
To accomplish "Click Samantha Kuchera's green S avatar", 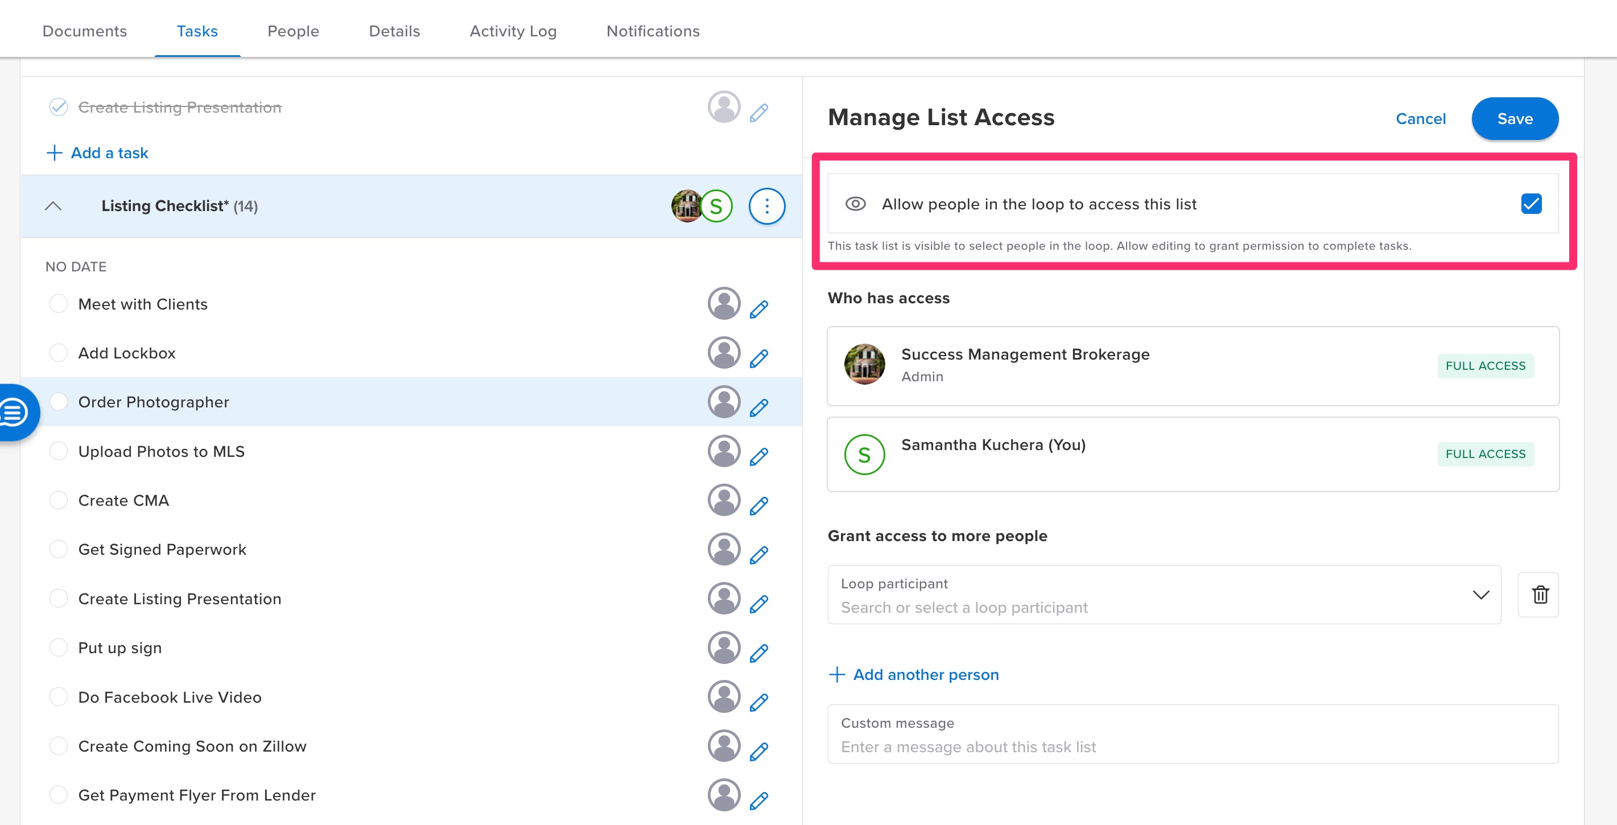I will tap(864, 454).
